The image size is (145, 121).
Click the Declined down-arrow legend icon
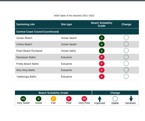point(131,99)
